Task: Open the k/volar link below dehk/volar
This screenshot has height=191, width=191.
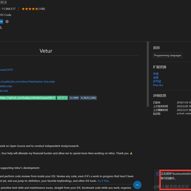Action: (4, 91)
